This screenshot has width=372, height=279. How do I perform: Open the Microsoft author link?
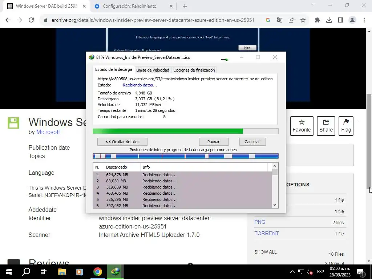48,132
